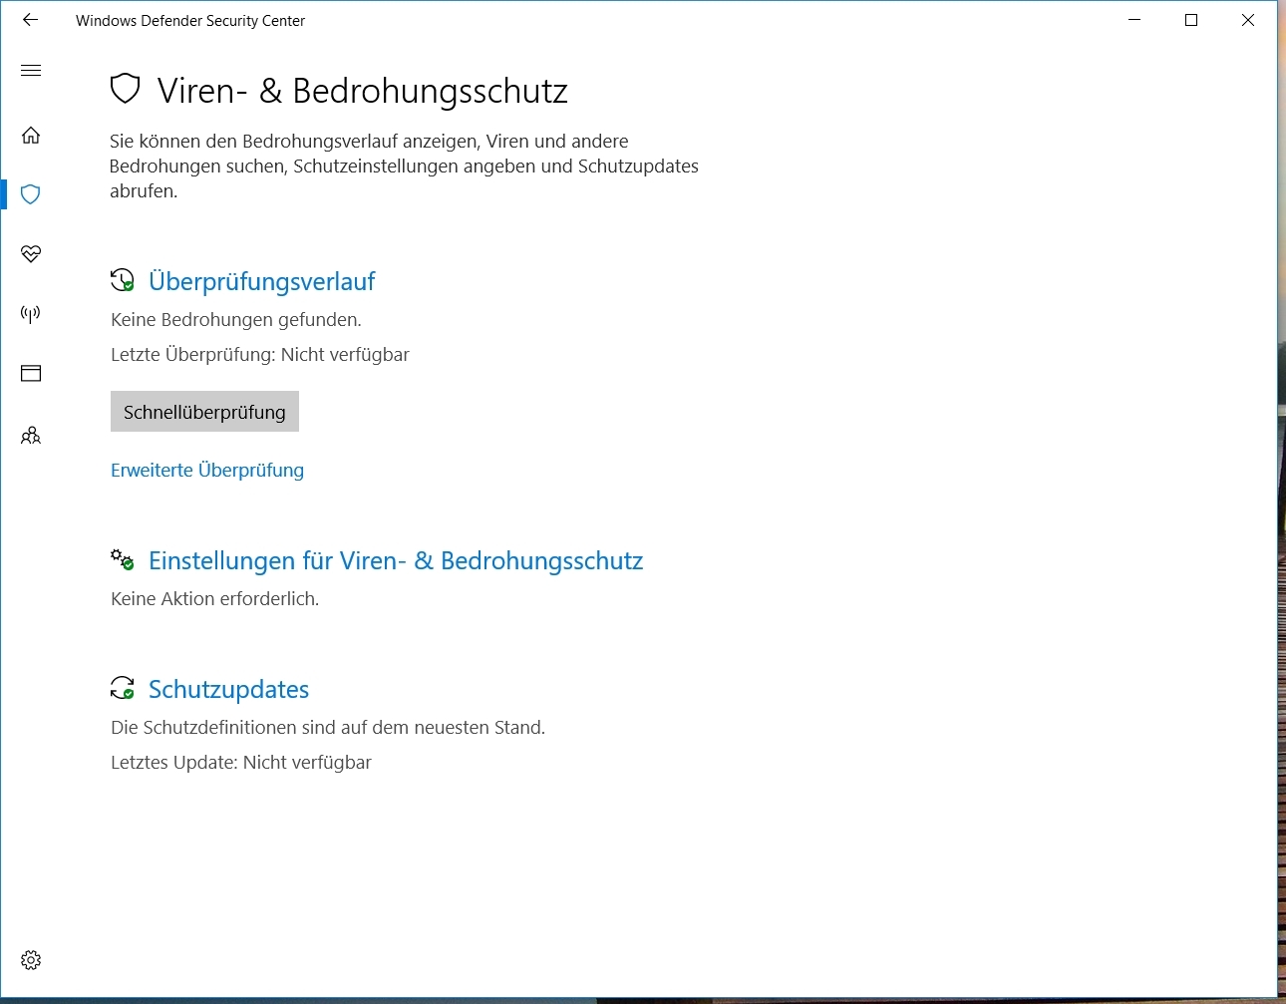
Task: Open Erweiterte Überprüfung link
Action: (x=207, y=470)
